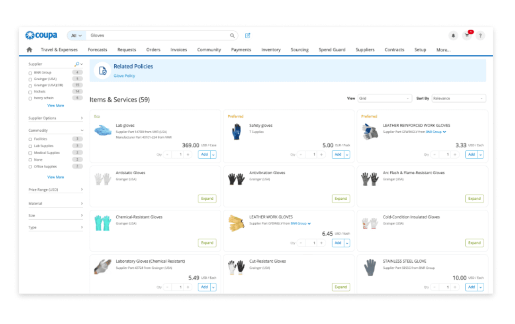Click the Gloves search input field
The width and height of the screenshot is (515, 324).
158,35
